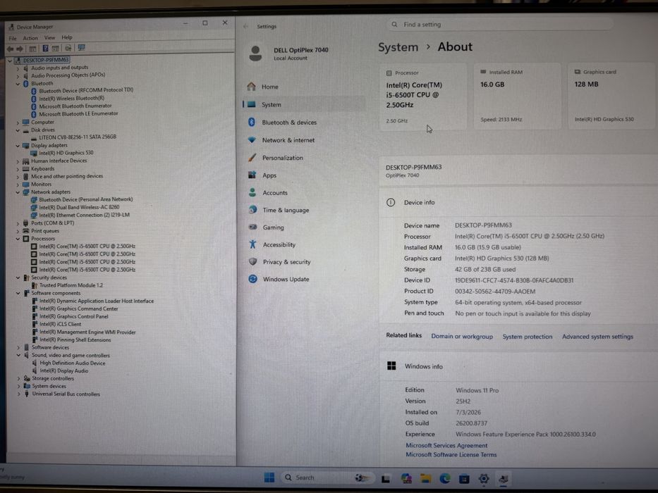
Task: Open the Windows Start button
Action: click(269, 478)
